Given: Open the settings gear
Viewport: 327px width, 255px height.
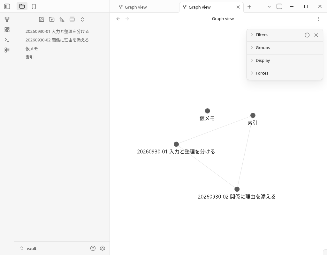Looking at the screenshot, I should (103, 248).
